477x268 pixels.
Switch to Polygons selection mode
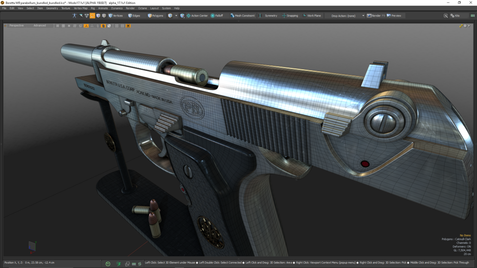[156, 16]
